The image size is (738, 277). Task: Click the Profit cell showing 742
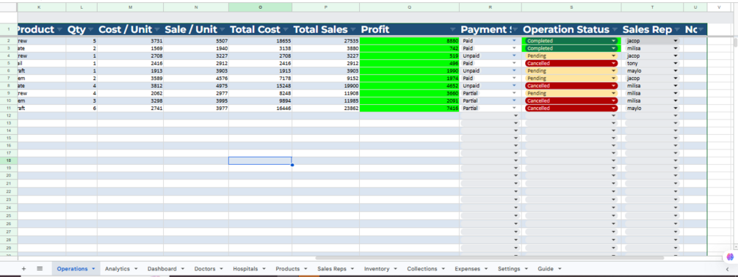[410, 48]
